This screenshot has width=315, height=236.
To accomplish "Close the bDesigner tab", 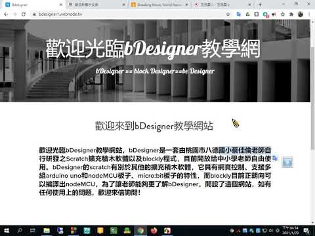I will tap(61, 5).
